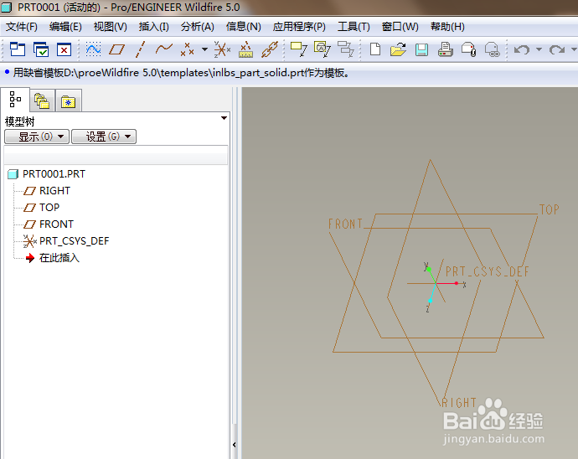Select the Datum Coordinate System tool
This screenshot has width=578, height=459.
pos(222,49)
